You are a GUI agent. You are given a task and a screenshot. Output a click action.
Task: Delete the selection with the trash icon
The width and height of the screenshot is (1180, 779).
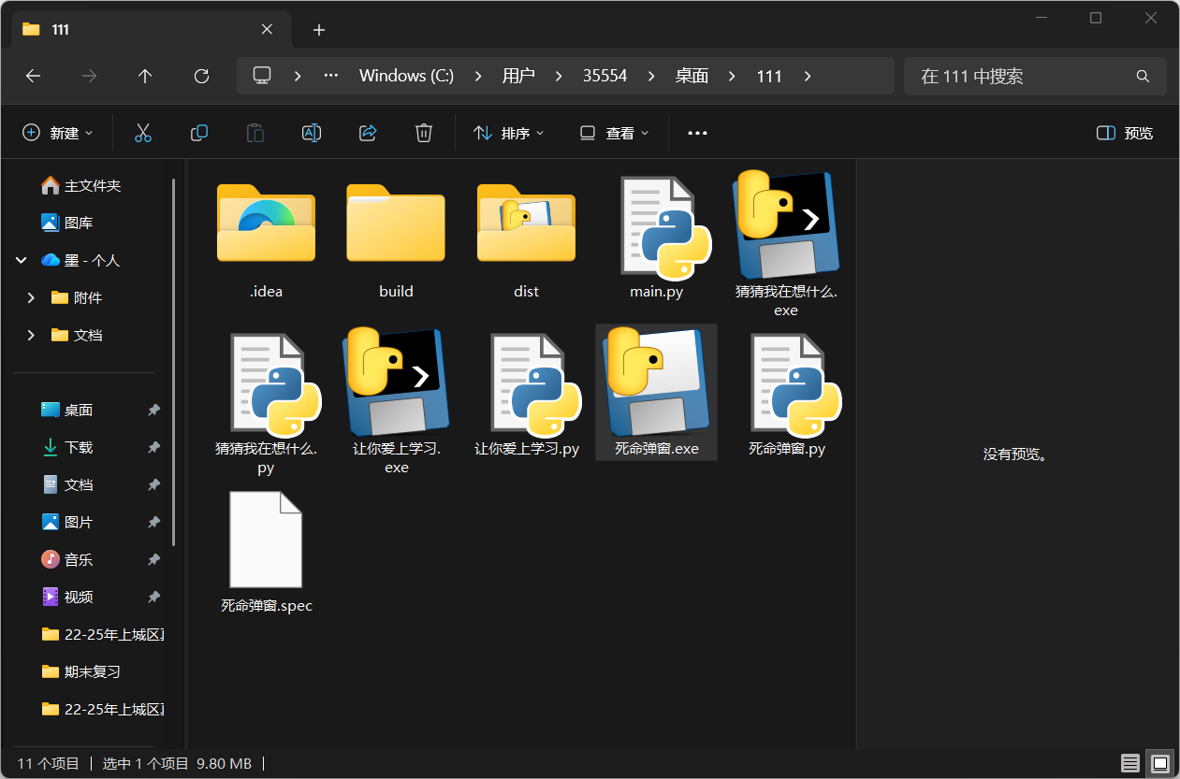[x=423, y=132]
